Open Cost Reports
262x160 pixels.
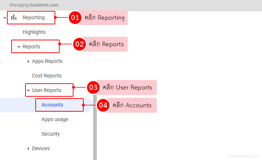pos(47,76)
